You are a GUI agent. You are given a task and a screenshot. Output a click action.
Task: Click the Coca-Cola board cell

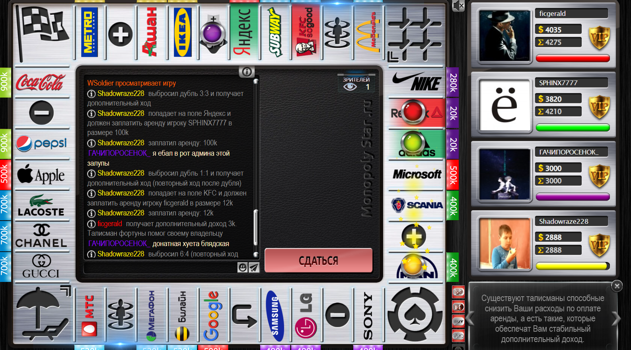(x=42, y=82)
